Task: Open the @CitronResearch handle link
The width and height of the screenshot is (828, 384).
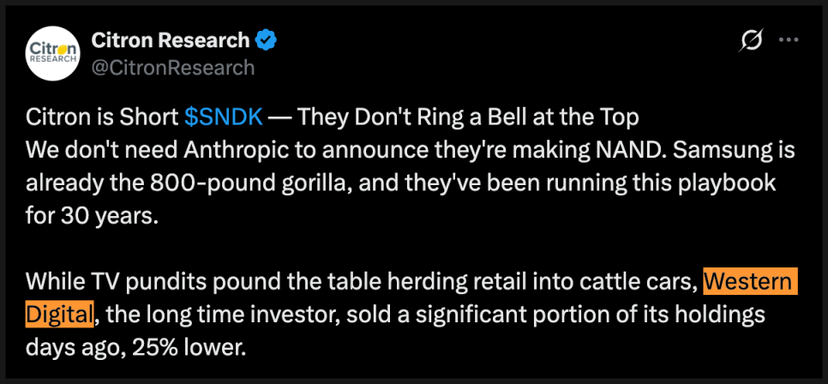Action: 172,67
